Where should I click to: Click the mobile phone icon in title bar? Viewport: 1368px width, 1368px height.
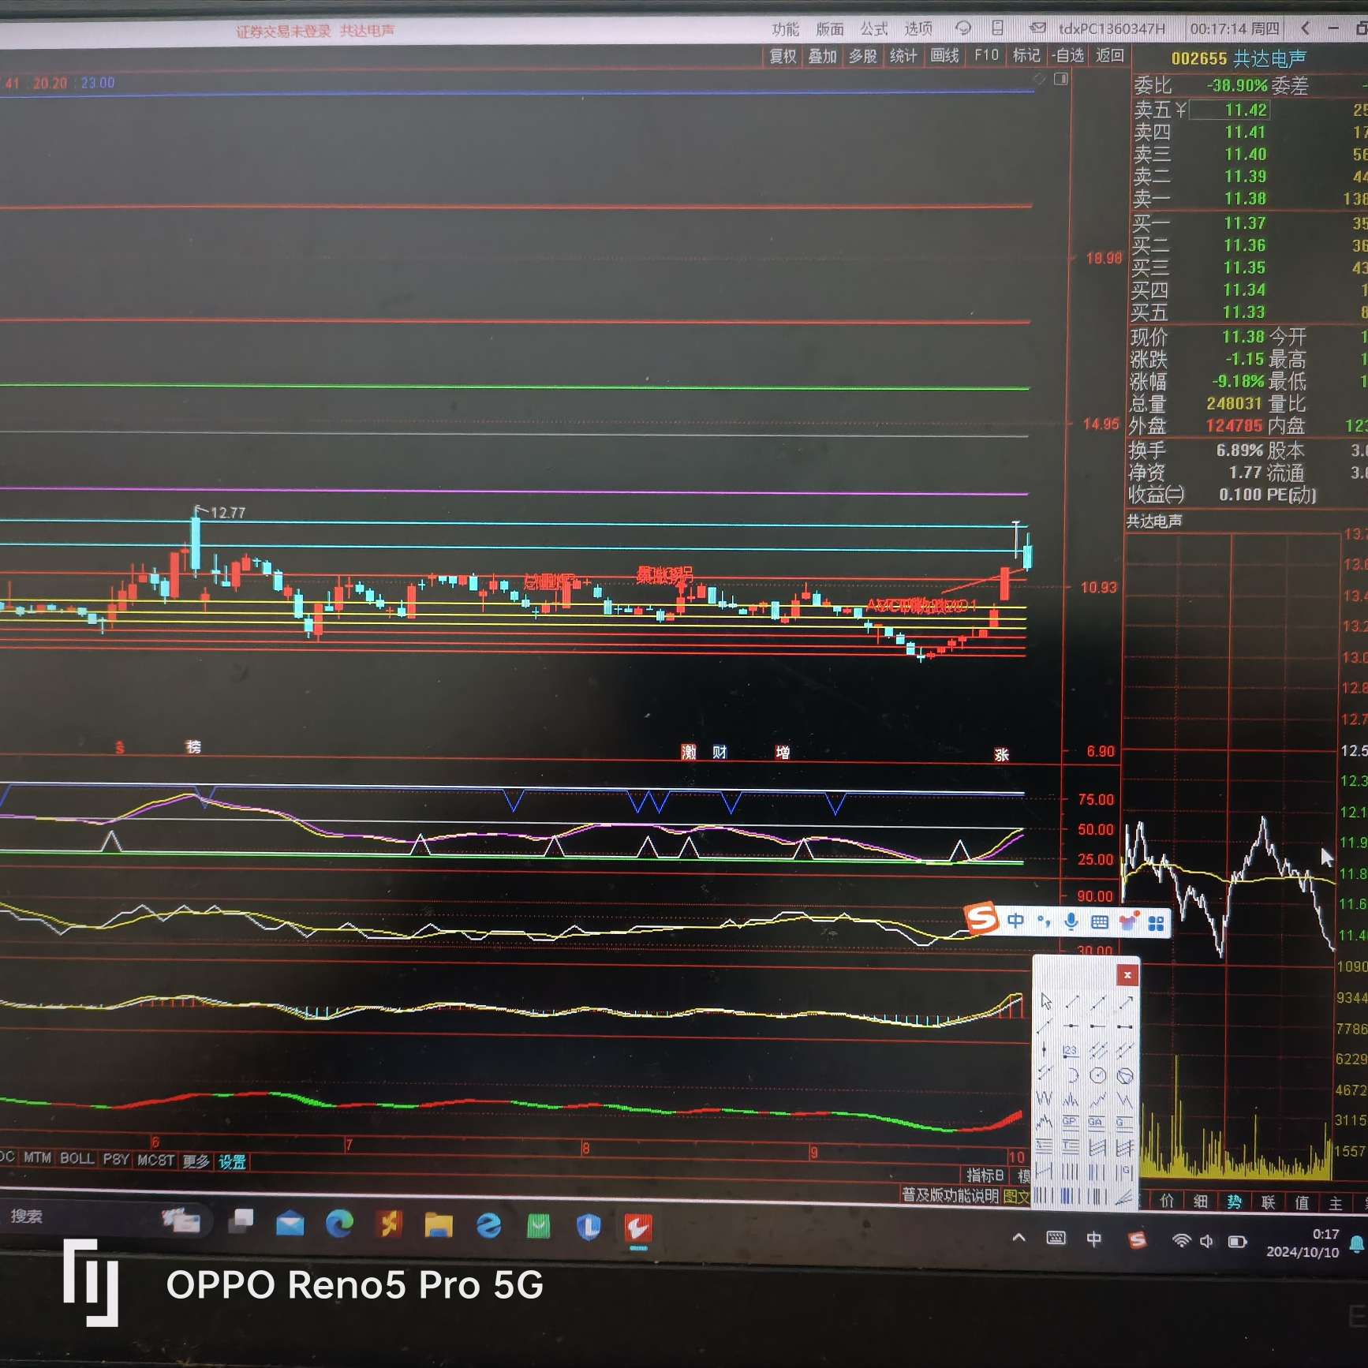coord(998,28)
